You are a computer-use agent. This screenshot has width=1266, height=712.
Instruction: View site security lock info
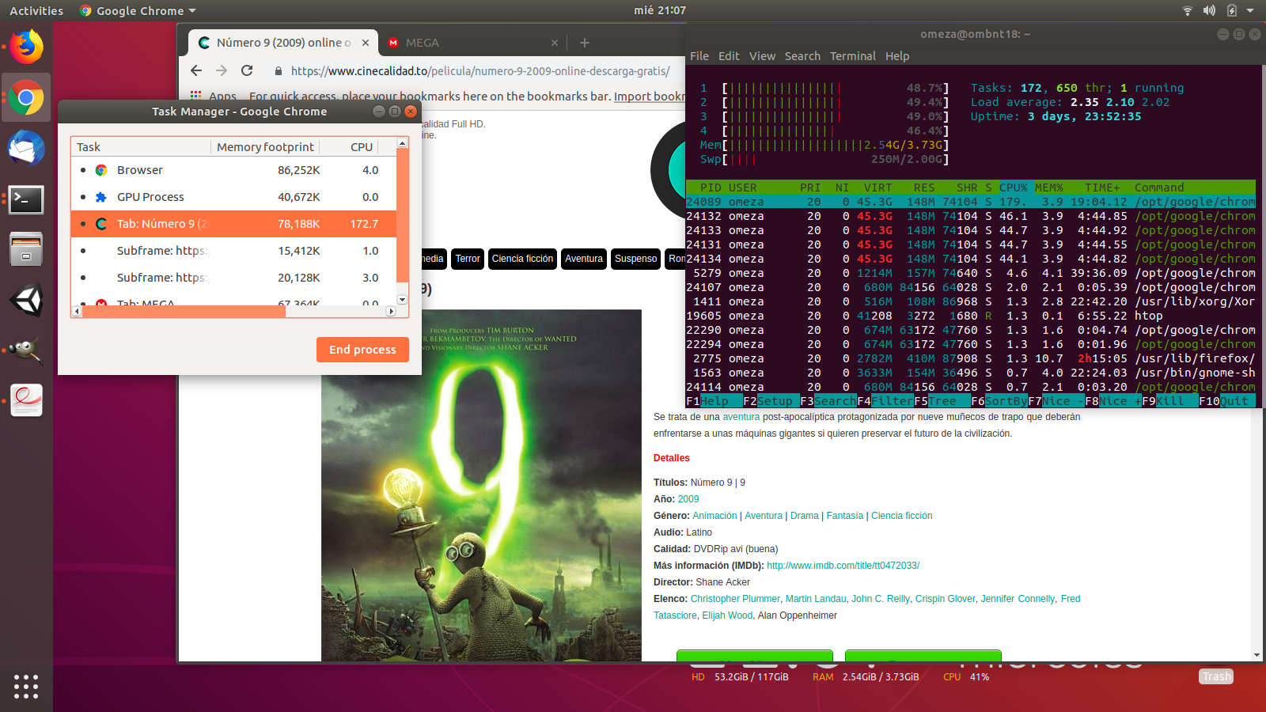pos(279,71)
